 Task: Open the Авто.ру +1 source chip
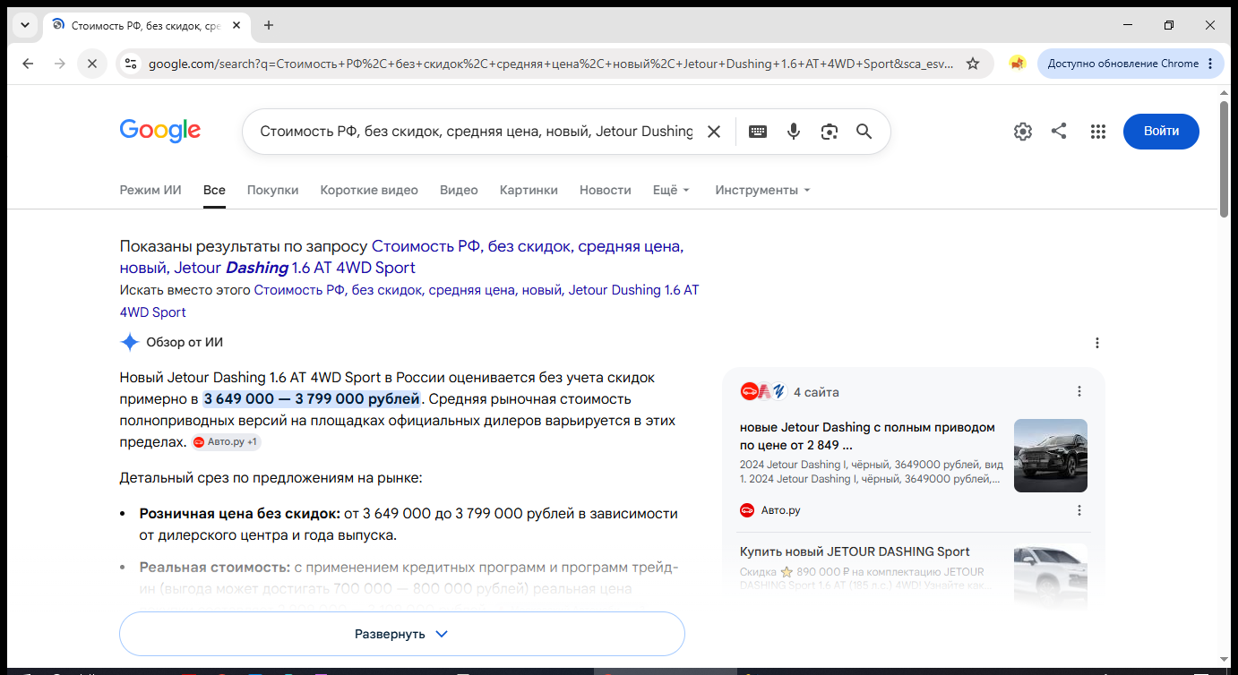[227, 442]
